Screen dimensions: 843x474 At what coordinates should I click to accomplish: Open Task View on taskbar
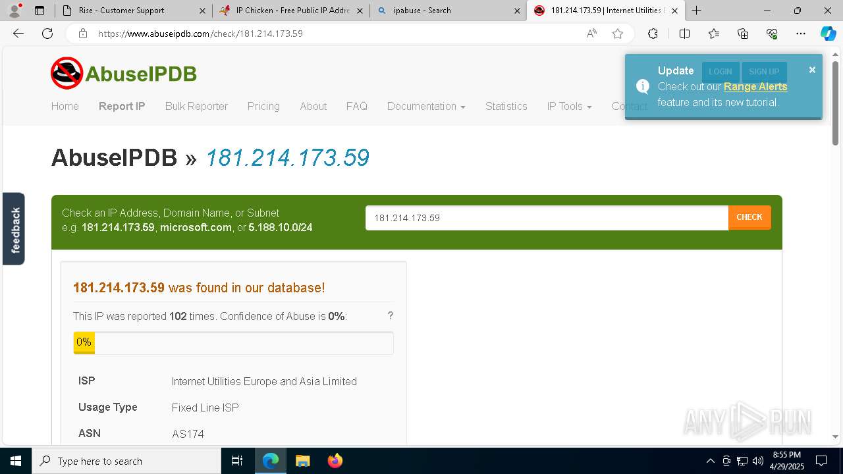(x=237, y=461)
